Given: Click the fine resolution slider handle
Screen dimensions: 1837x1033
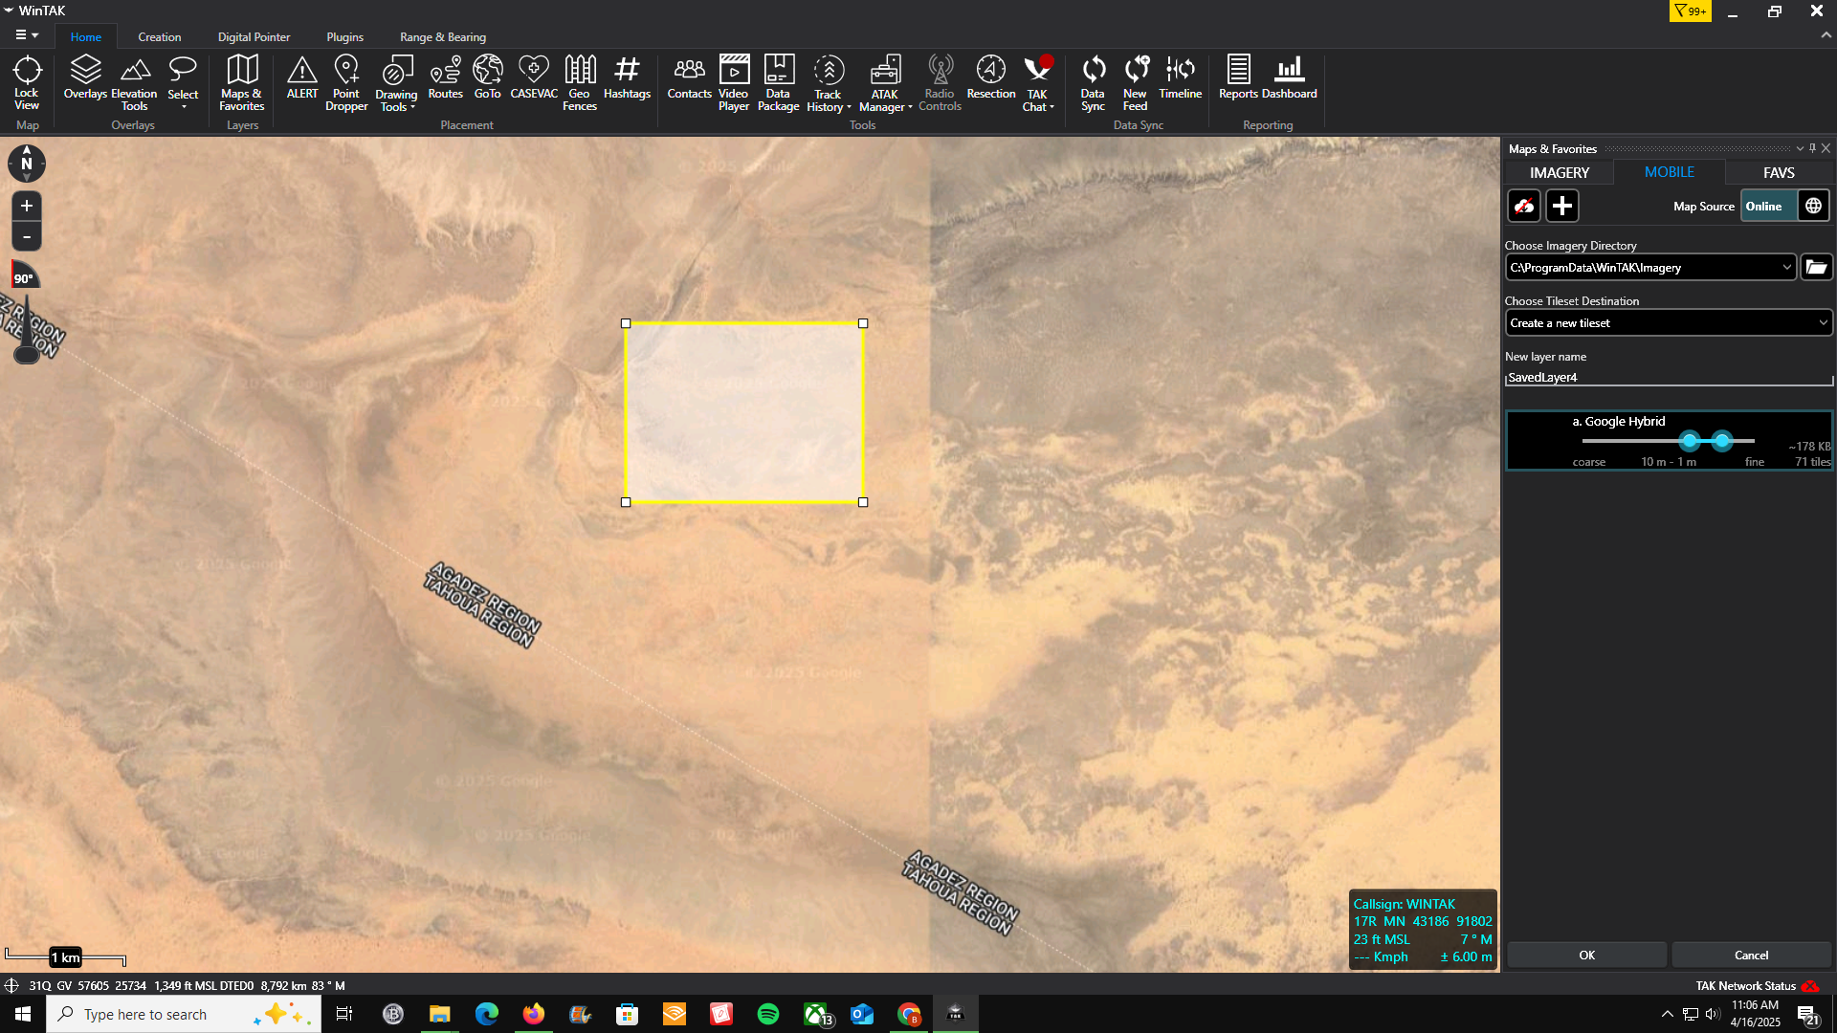Looking at the screenshot, I should click(x=1722, y=441).
